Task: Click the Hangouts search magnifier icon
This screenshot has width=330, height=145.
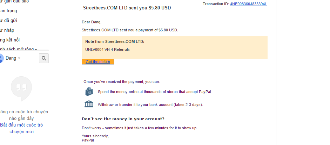Action: coord(44,58)
